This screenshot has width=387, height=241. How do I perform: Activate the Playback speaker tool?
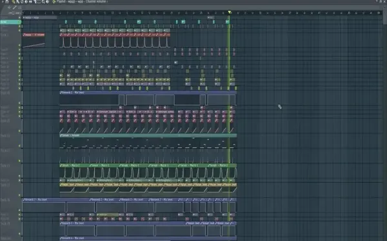(x=47, y=1)
